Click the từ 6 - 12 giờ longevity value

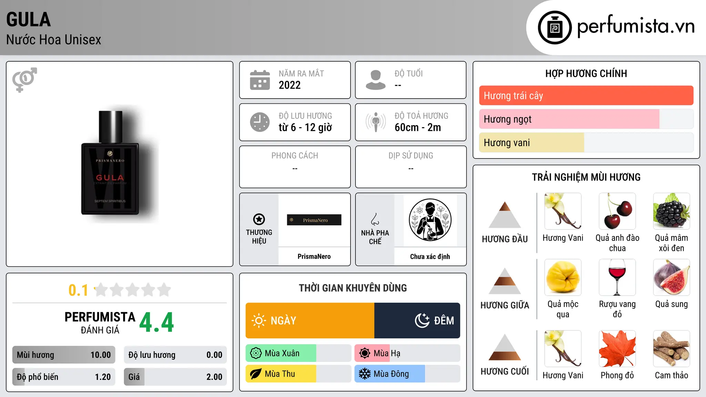tap(305, 128)
